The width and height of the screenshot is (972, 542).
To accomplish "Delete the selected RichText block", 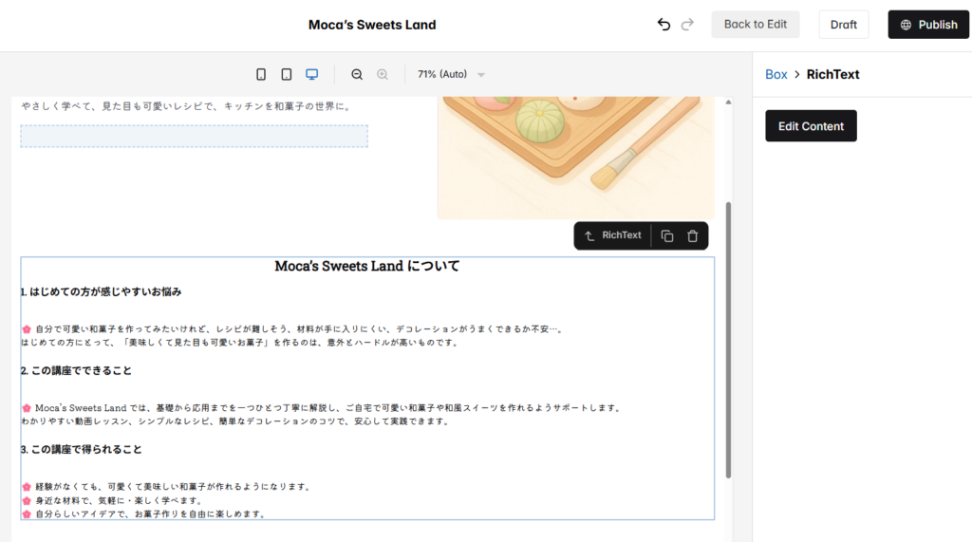I will 693,235.
